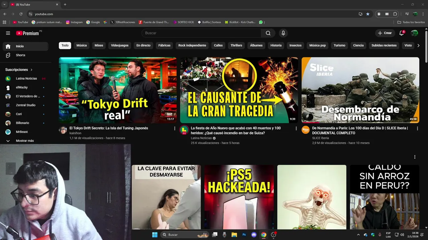Select the Insectos filter chip
This screenshot has height=240, width=428.
[x=296, y=45]
